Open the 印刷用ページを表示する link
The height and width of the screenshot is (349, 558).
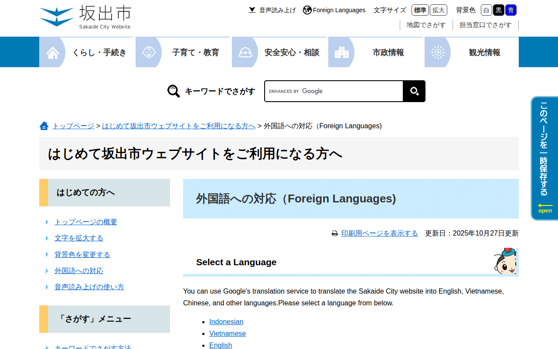379,233
